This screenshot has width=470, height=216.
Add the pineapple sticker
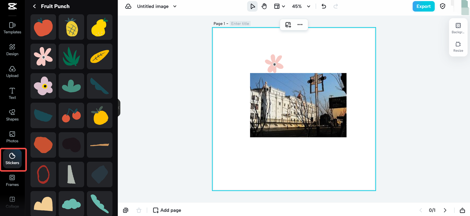[x=72, y=27]
